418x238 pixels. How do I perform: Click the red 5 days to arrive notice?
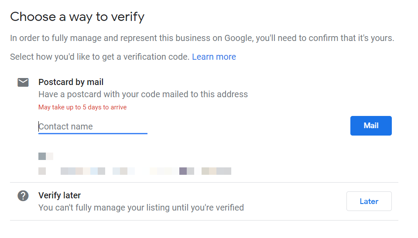pos(82,107)
